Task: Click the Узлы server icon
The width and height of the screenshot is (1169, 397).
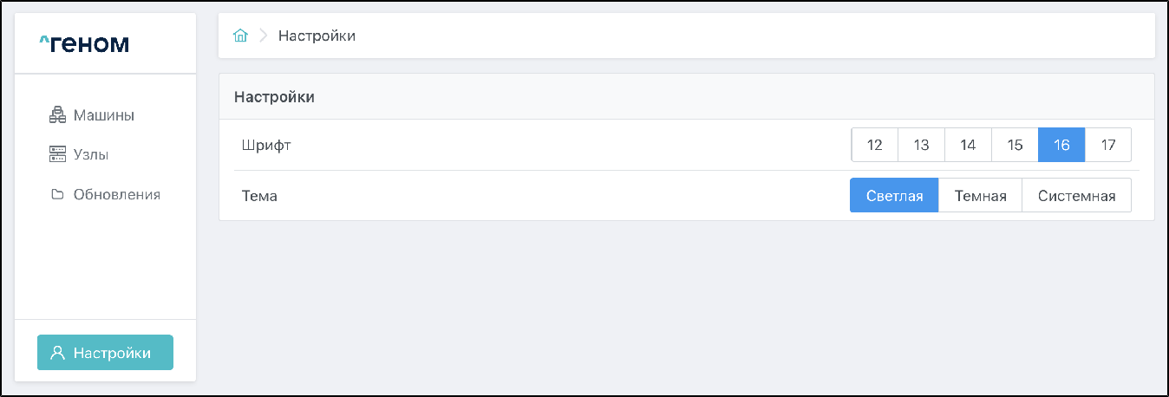Action: (x=57, y=155)
